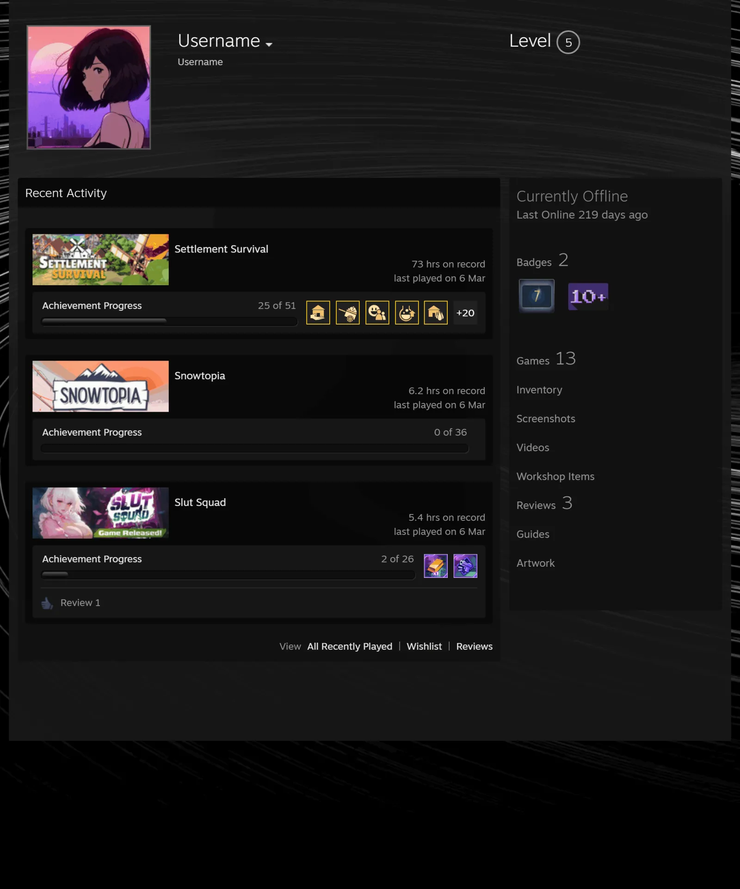Open the Username dropdown arrow

[x=269, y=44]
